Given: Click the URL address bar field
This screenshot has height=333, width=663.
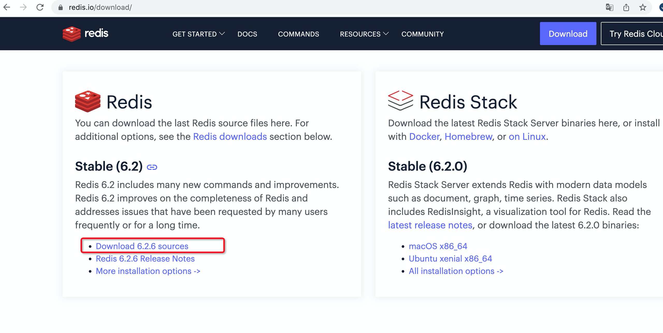Looking at the screenshot, I should pos(311,7).
